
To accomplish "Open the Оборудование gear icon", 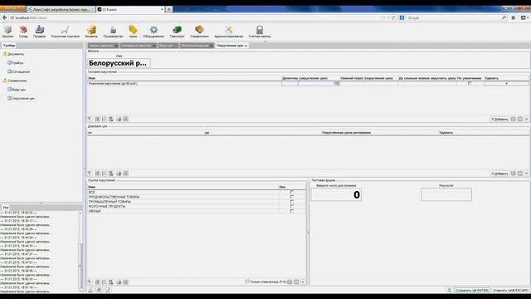I will (x=153, y=30).
